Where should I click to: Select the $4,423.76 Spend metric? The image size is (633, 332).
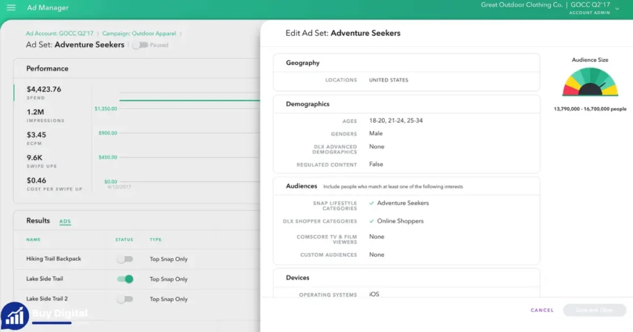coord(44,93)
